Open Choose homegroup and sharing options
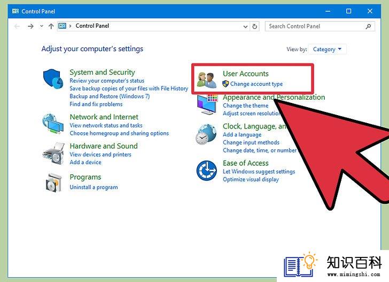 (x=119, y=133)
